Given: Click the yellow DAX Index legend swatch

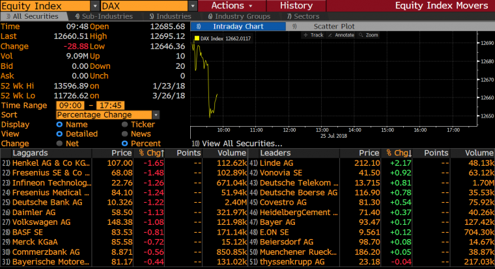Looking at the screenshot, I should 195,38.
